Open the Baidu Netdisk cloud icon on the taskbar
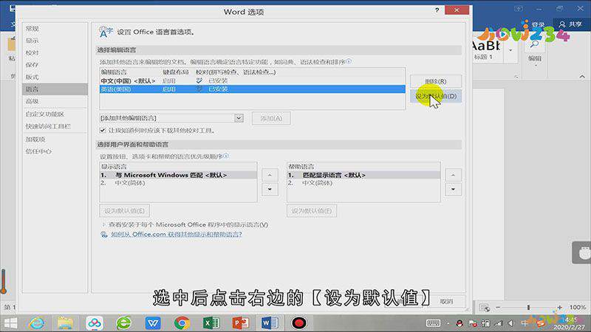Viewport: 591px width, 332px height. point(95,323)
